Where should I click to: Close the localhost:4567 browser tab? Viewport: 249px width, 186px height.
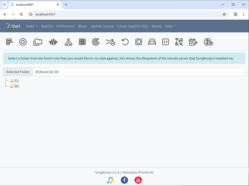point(58,4)
